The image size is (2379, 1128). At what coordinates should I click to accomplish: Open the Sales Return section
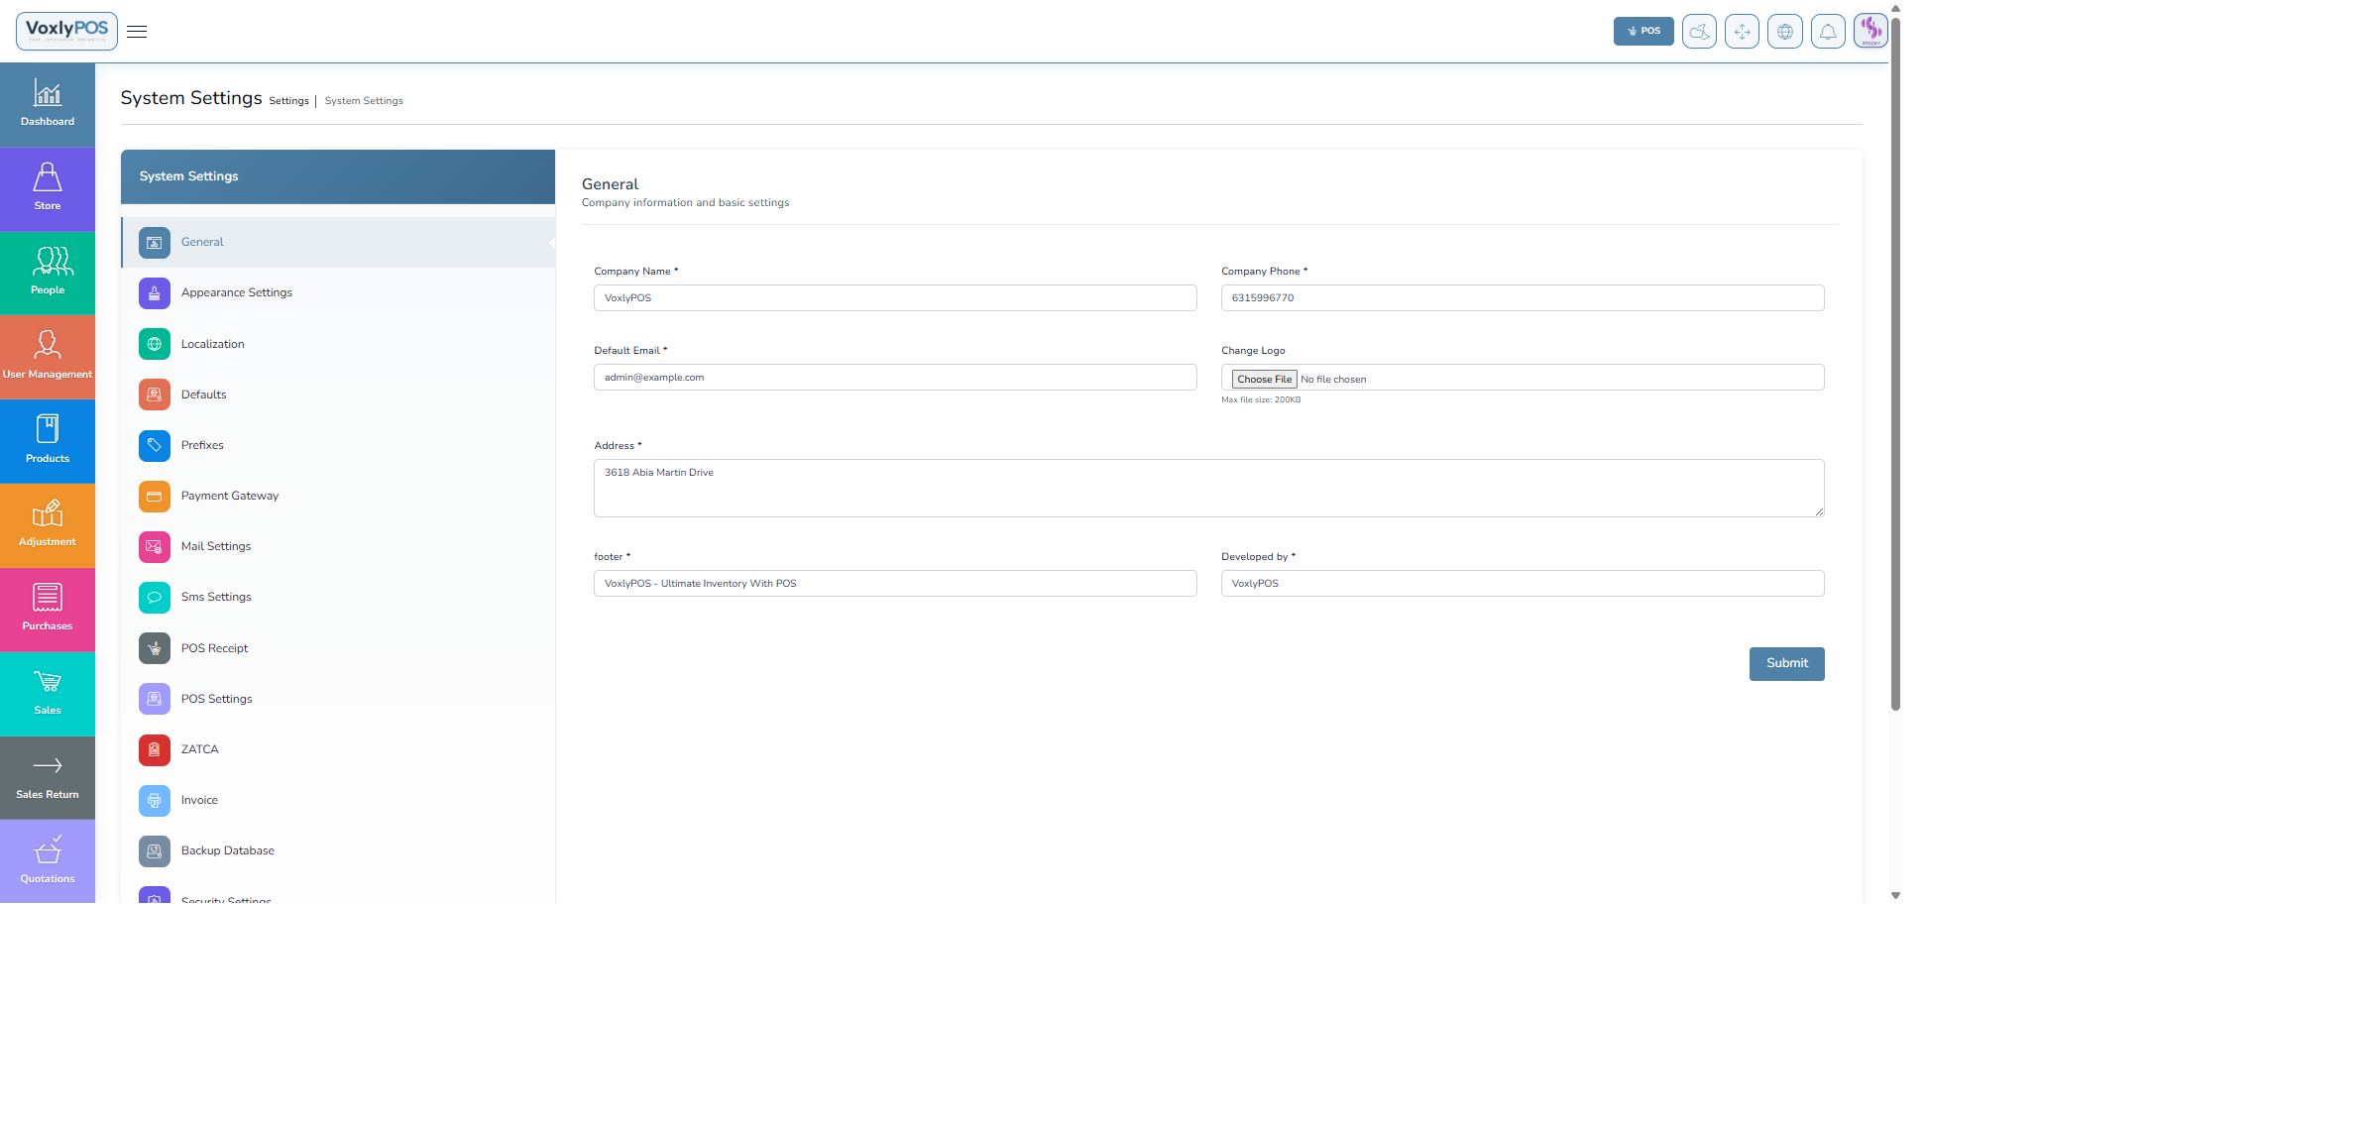pos(47,777)
